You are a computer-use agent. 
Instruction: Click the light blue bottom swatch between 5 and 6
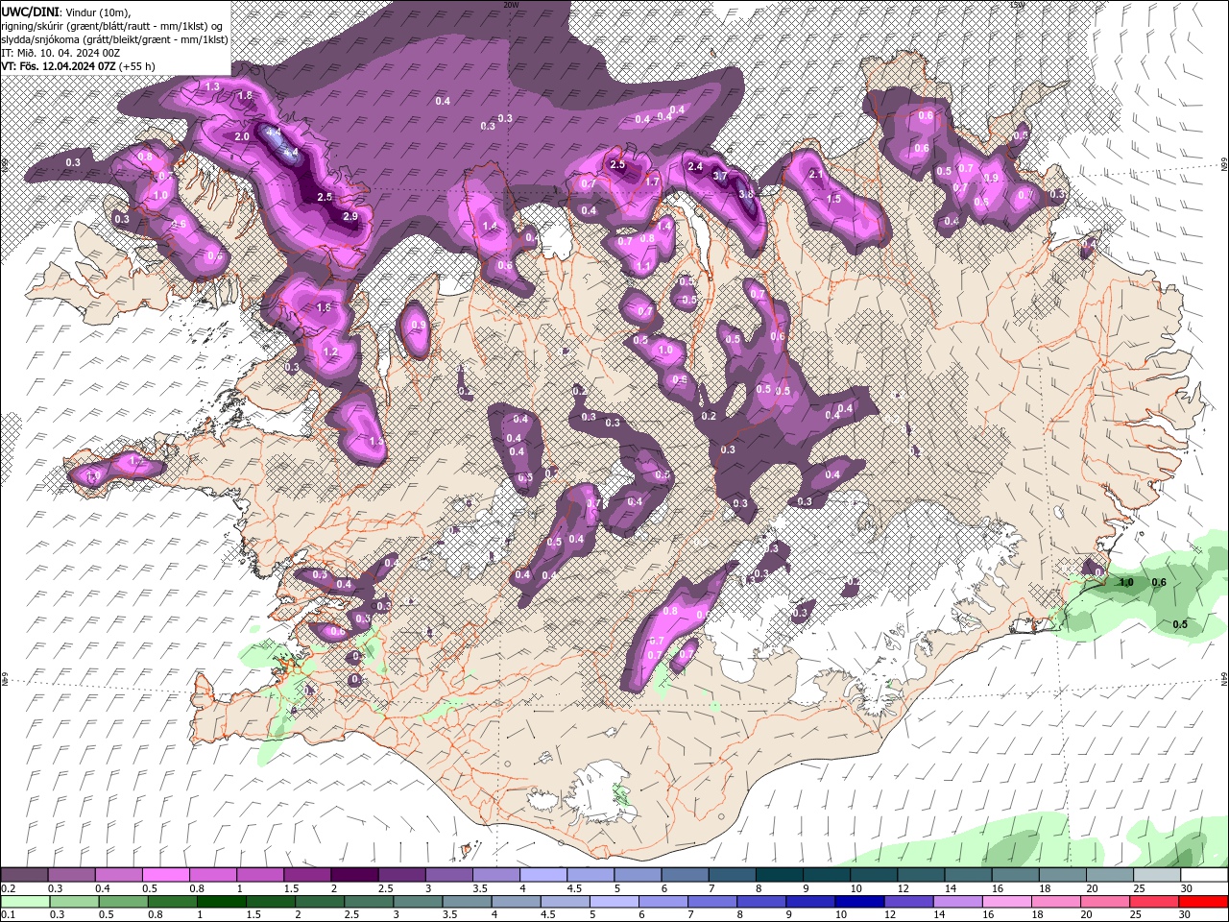613,902
